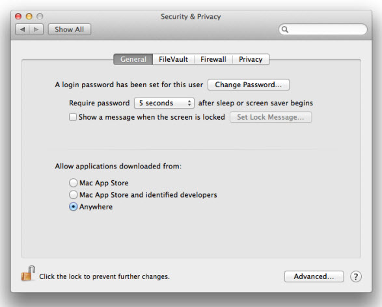The image size is (382, 307).
Task: Click the magnifying glass search icon
Action: tap(285, 29)
